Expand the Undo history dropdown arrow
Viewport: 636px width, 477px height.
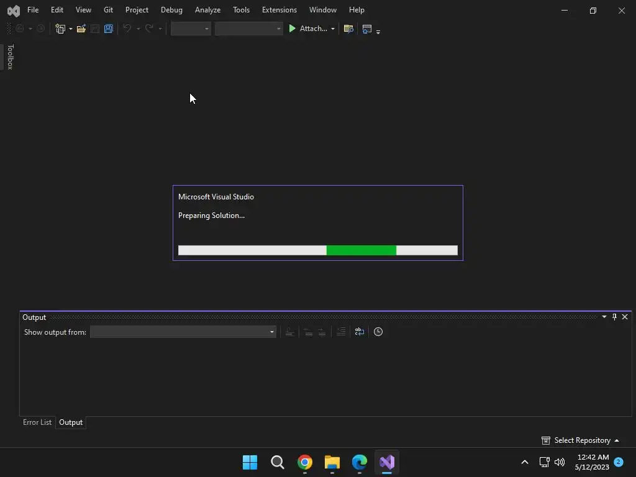[x=139, y=29]
